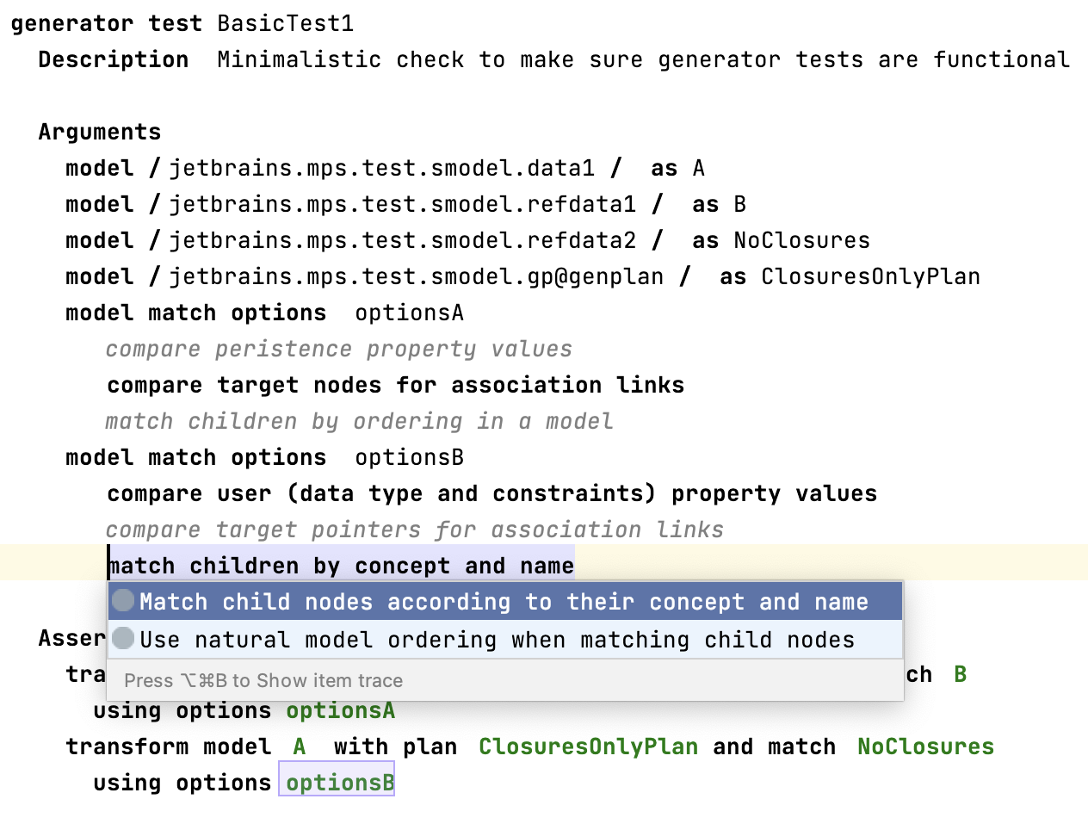Choose "Use natural model ordering when matching child nodes"

pos(497,640)
